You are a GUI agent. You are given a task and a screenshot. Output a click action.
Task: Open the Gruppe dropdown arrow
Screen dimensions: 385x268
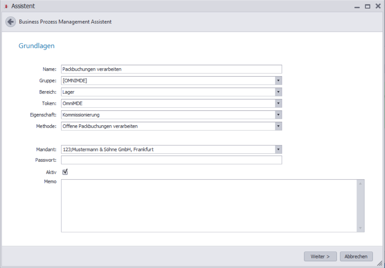278,81
